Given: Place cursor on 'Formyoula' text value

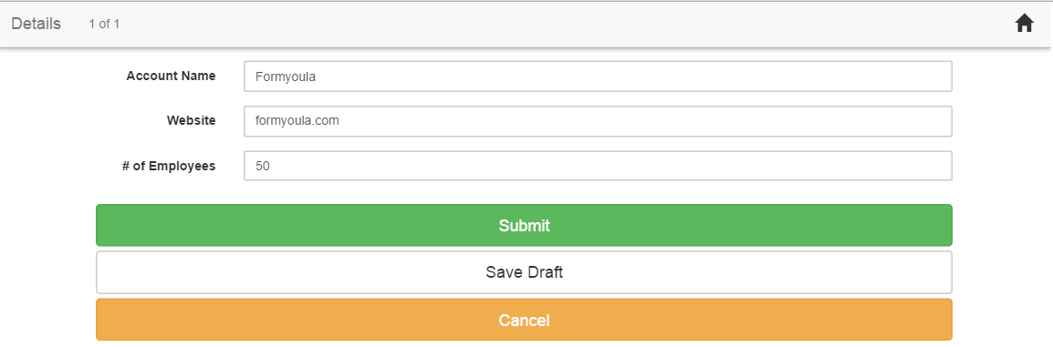Looking at the screenshot, I should [x=286, y=77].
